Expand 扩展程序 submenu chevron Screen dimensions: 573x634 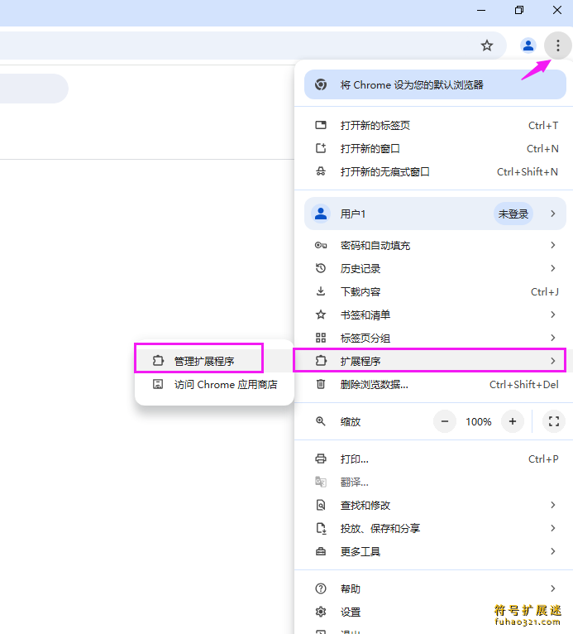coord(553,360)
